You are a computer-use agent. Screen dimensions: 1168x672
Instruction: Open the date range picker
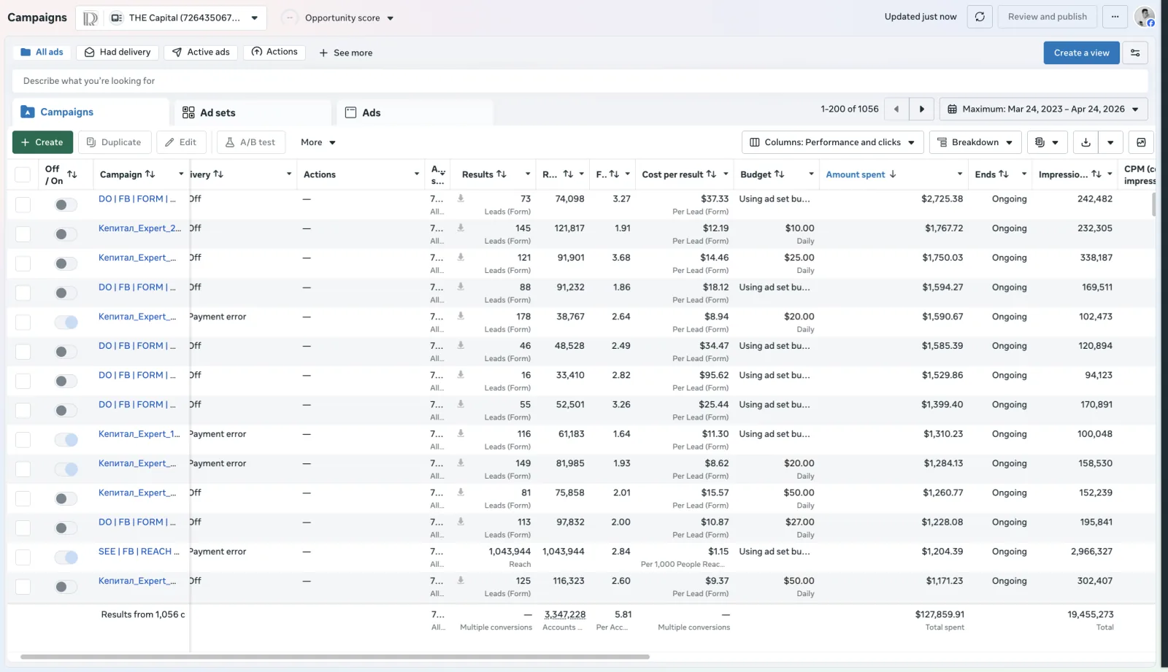tap(1043, 109)
